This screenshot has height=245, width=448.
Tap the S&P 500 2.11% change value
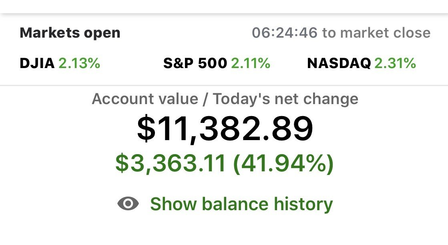[251, 63]
